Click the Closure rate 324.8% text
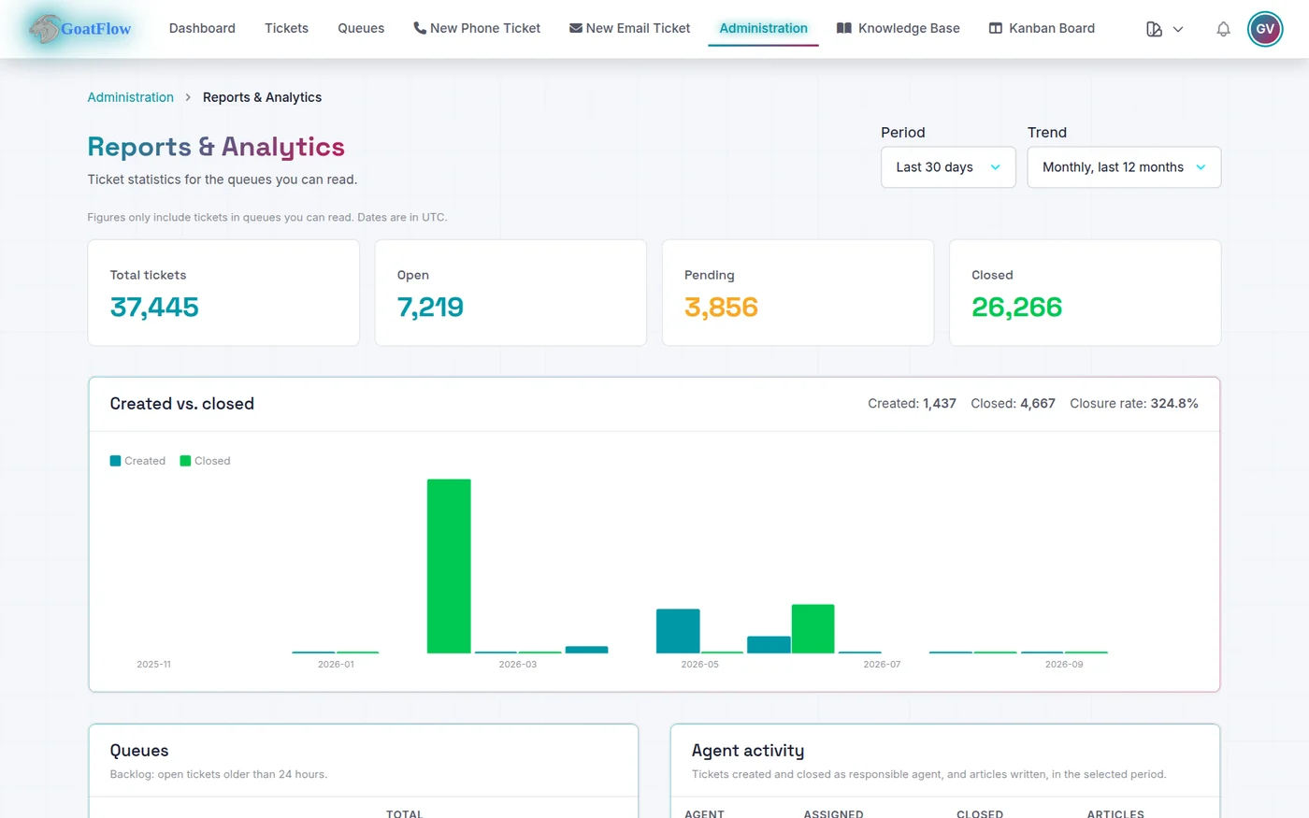 click(1134, 404)
